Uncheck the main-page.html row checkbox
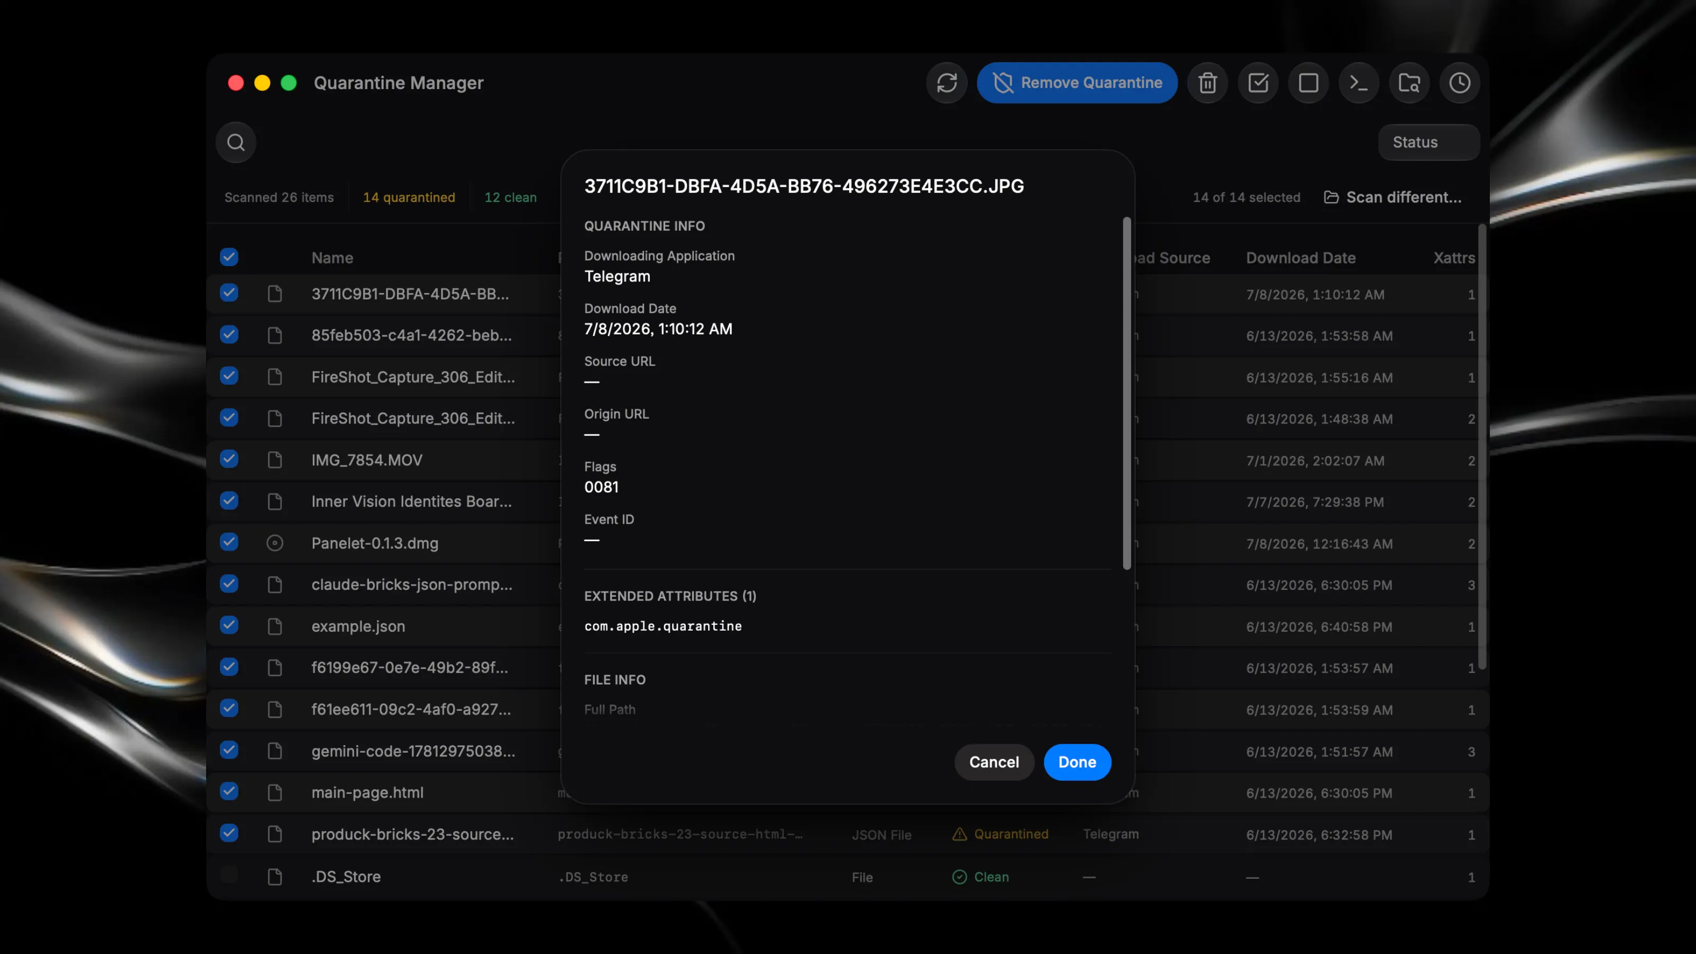The image size is (1696, 954). pyautogui.click(x=229, y=791)
